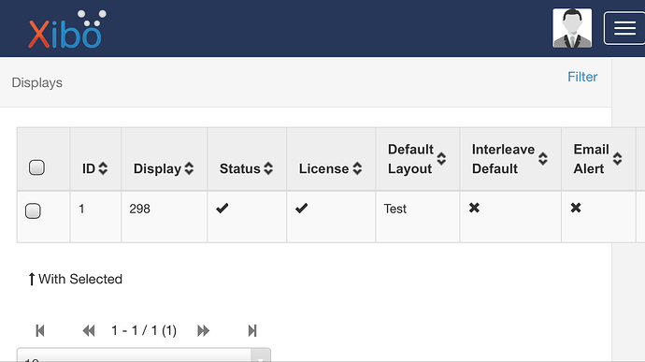
Task: Click With Selected action button
Action: click(76, 279)
